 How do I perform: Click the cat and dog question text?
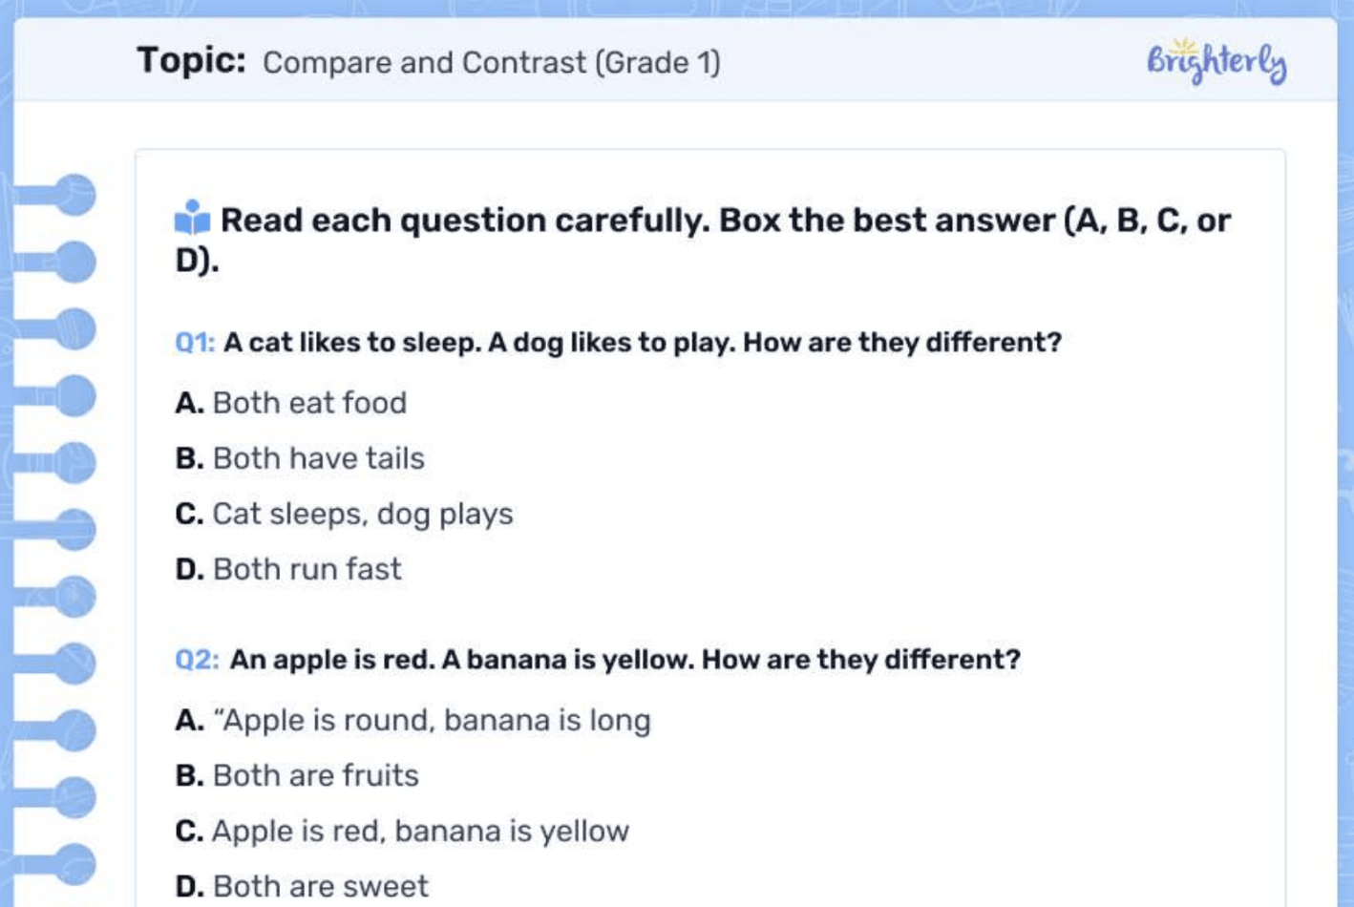click(642, 343)
